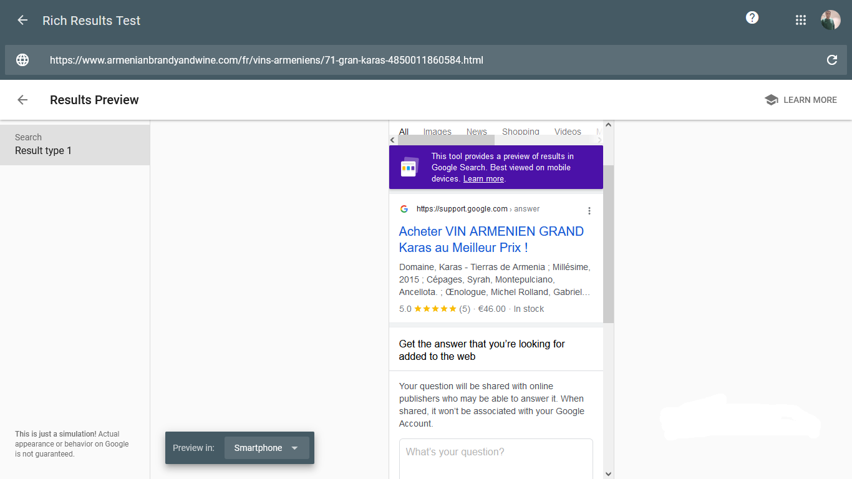Reload the test with refresh icon
The image size is (852, 479).
pos(832,60)
